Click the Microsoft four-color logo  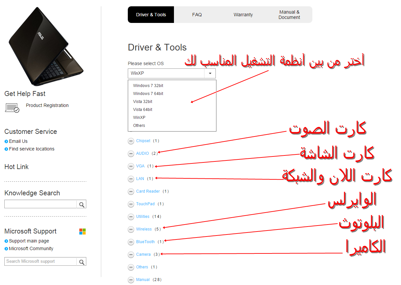82,232
